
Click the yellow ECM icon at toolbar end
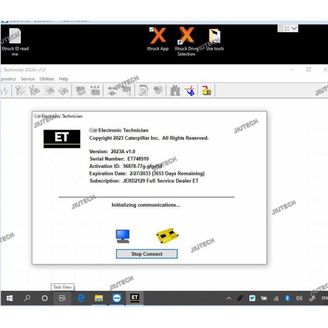click(x=206, y=91)
